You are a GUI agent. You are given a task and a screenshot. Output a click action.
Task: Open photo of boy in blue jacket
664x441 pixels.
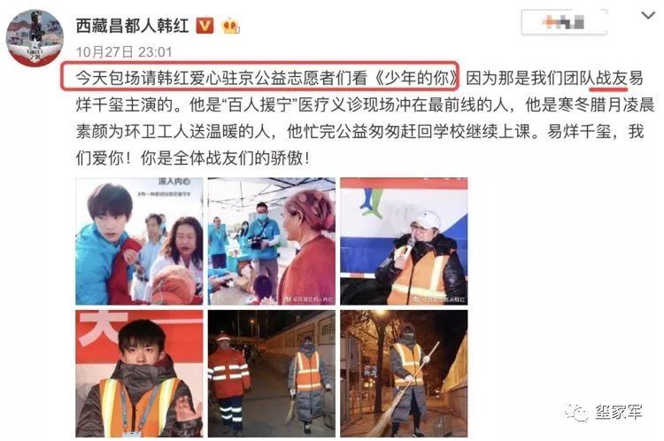coord(139,241)
